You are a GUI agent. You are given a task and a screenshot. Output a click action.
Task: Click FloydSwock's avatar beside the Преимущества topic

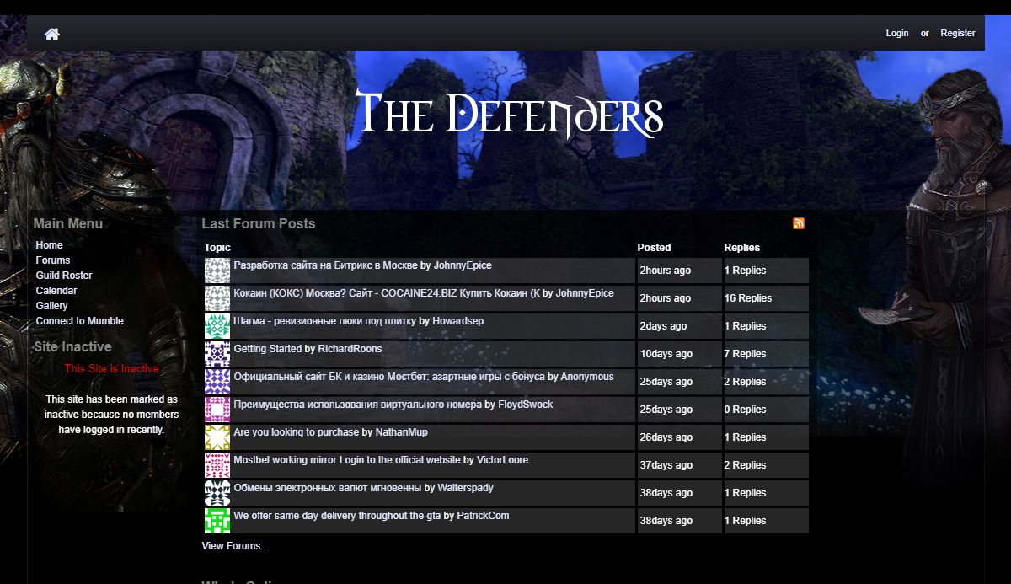click(217, 410)
